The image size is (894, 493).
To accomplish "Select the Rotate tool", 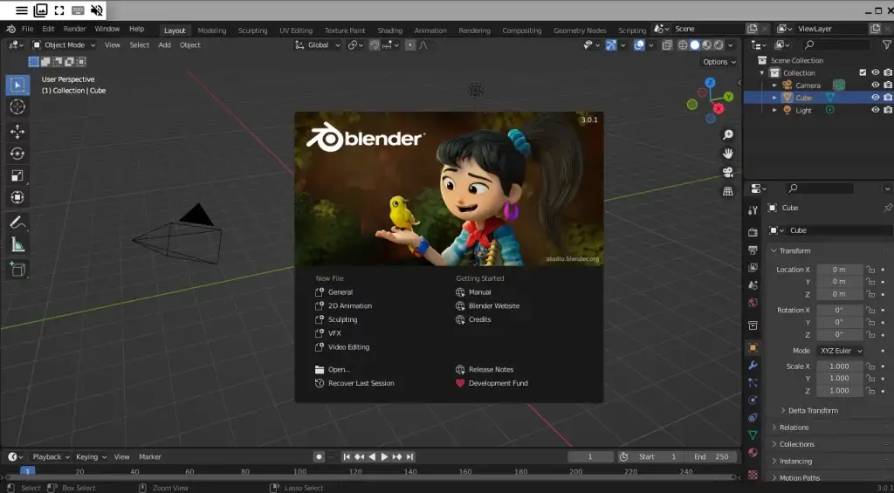I will click(x=17, y=154).
